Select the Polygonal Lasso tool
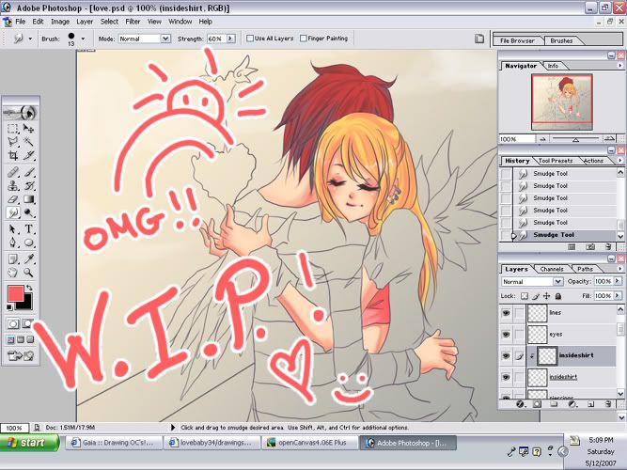Image resolution: width=627 pixels, height=470 pixels. [x=13, y=141]
